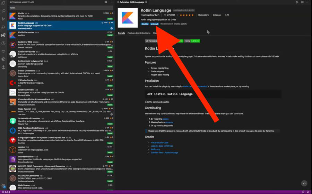
Task: Open the Run and Debug view
Action: pos(3,27)
